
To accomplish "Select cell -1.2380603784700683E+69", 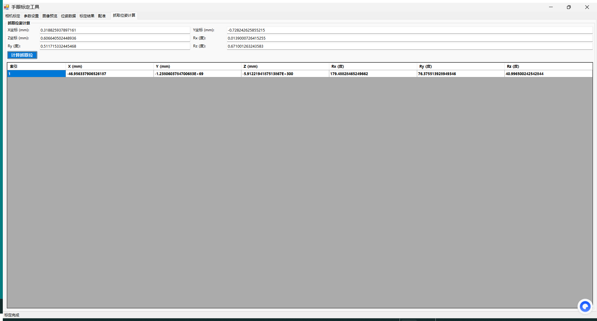I will point(197,74).
